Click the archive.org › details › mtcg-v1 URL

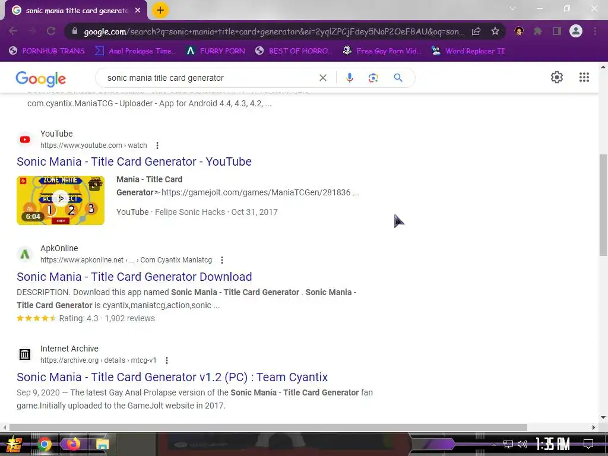click(98, 360)
